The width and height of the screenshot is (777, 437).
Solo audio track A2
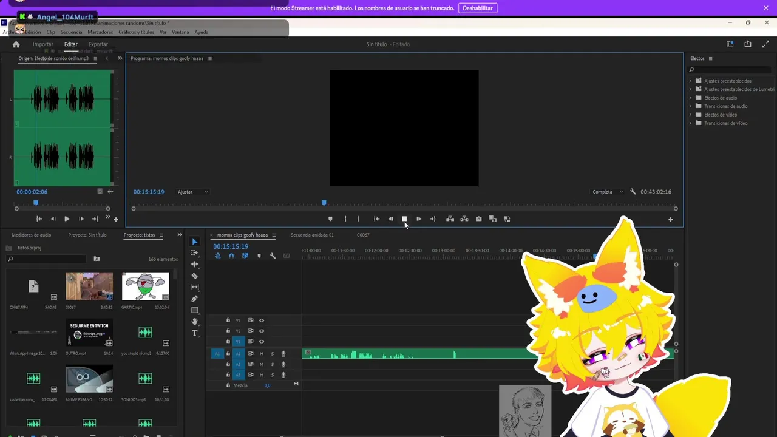(273, 364)
